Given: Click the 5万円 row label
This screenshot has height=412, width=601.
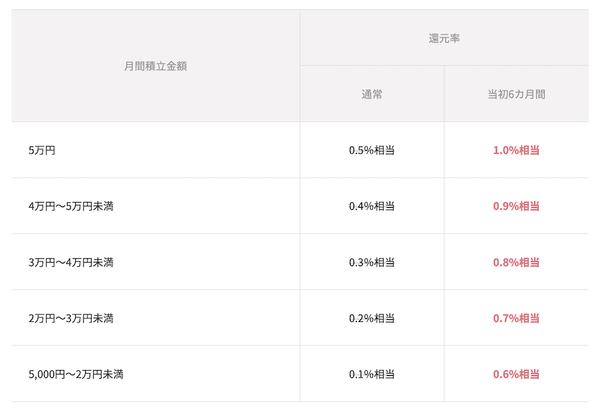Looking at the screenshot, I should coord(42,150).
